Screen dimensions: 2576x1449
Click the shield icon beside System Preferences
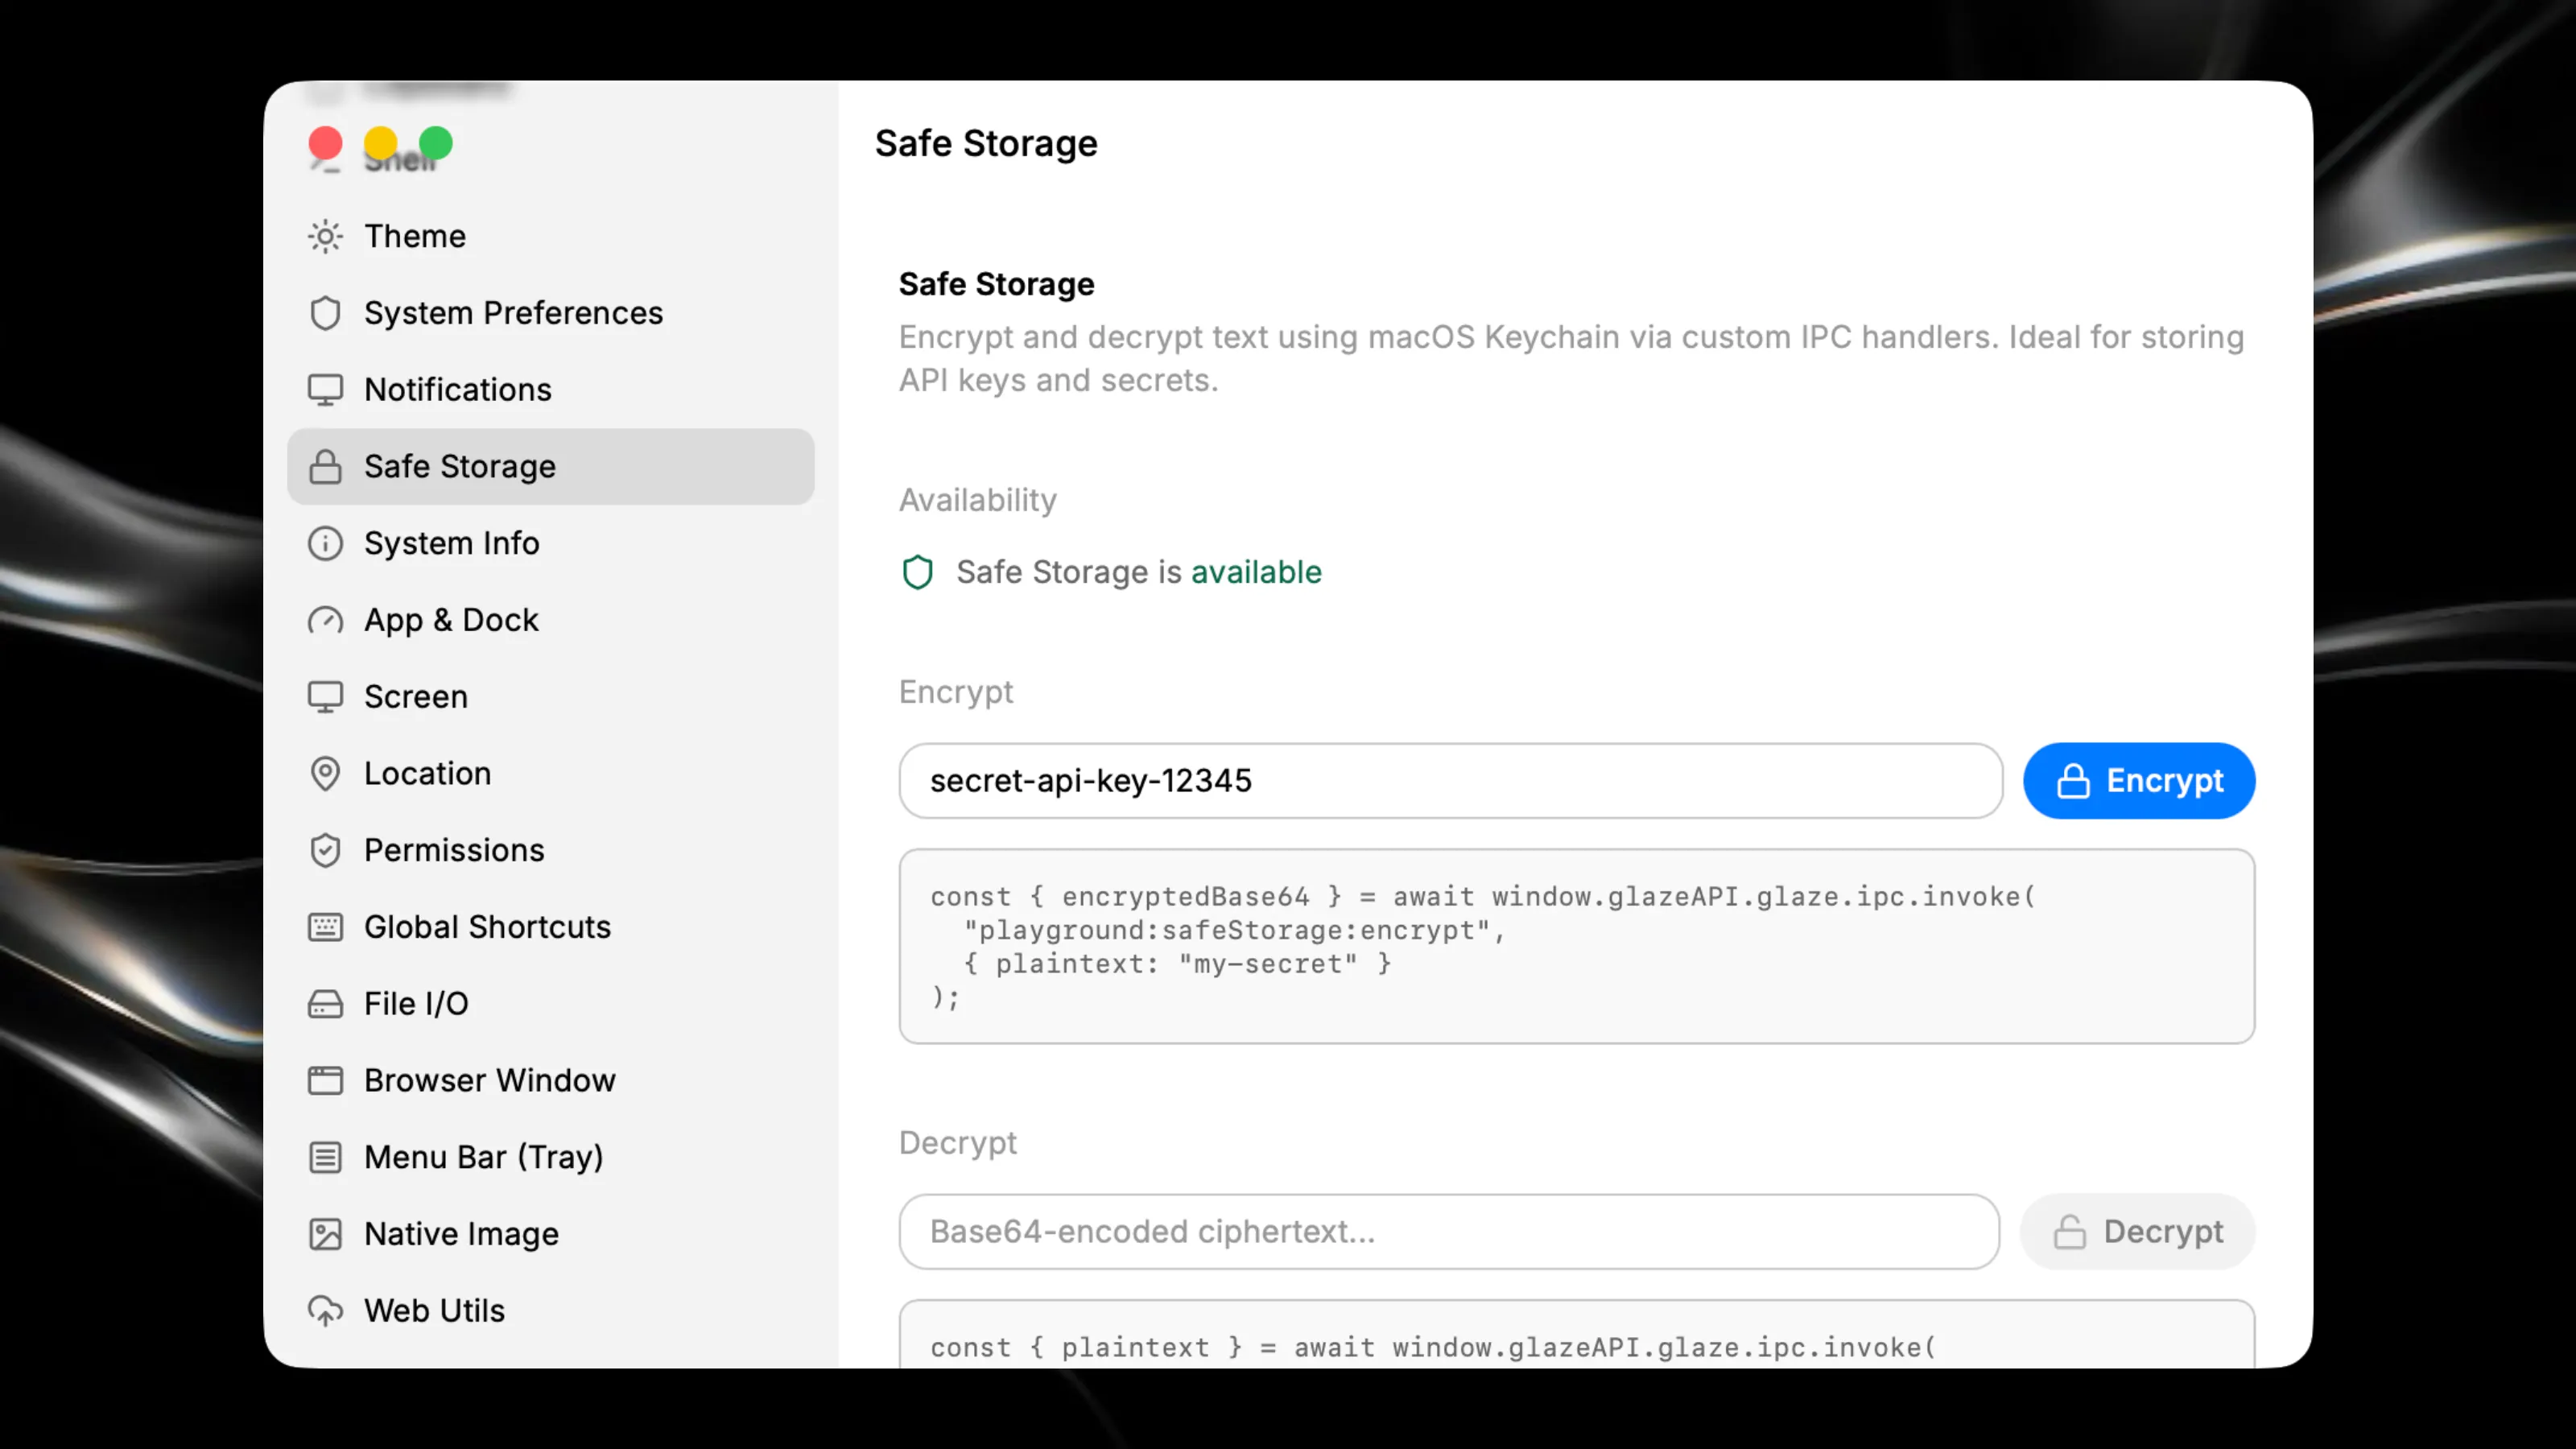(325, 313)
